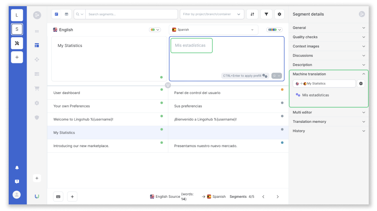Go to next segment arrow
This screenshot has width=377, height=211.
pyautogui.click(x=277, y=197)
